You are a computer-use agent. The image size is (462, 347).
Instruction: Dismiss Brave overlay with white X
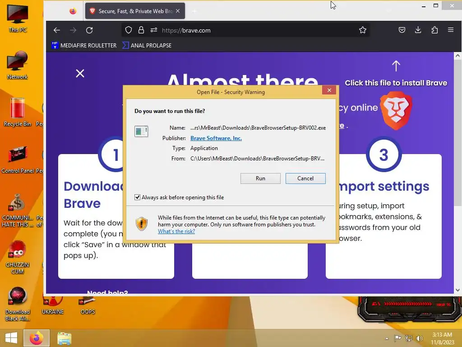click(80, 73)
